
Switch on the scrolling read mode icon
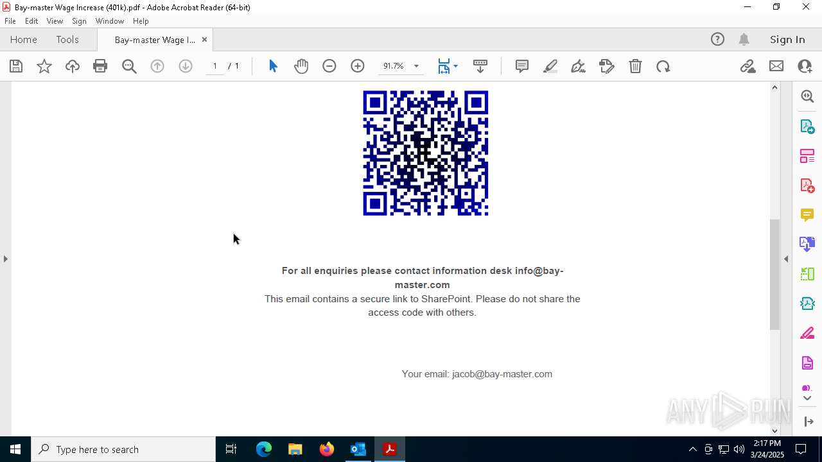480,66
